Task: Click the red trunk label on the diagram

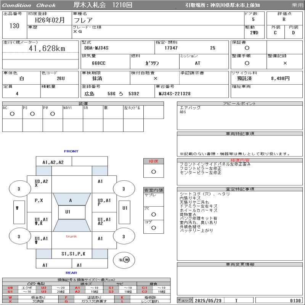Action: [x=71, y=236]
